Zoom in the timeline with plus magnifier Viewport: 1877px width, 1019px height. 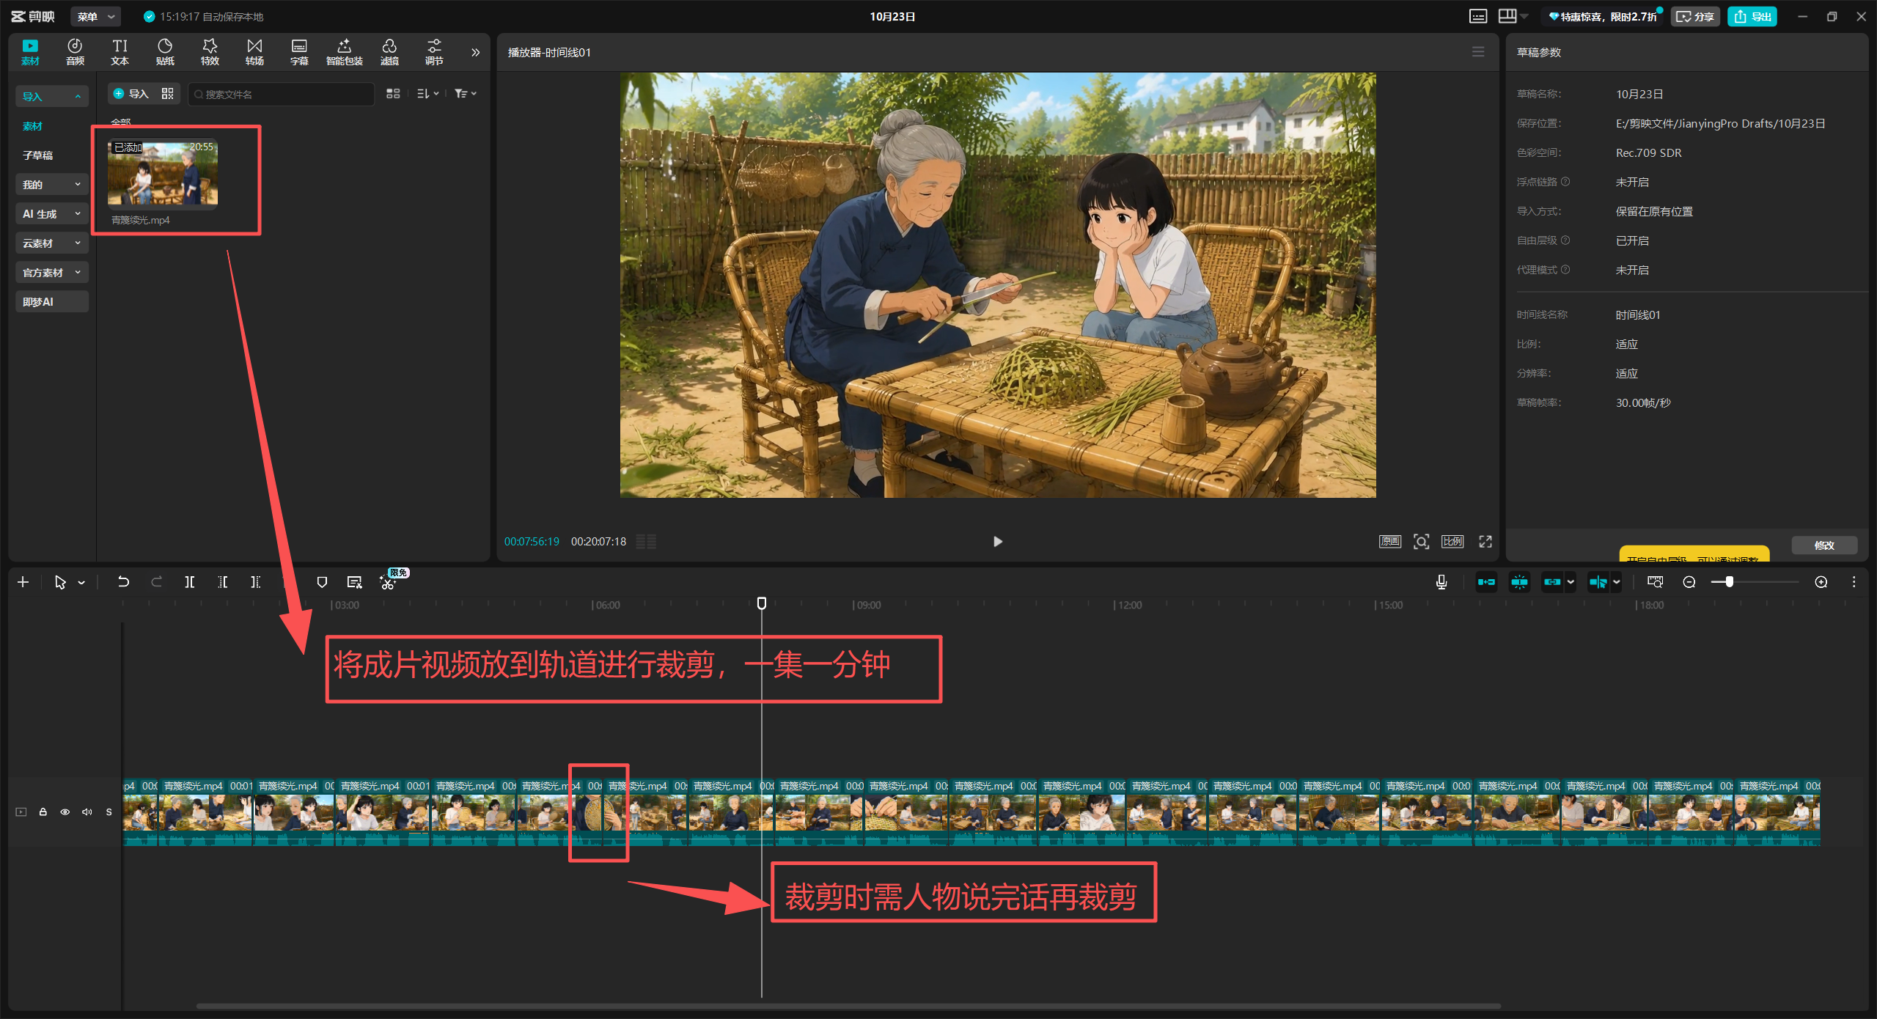point(1821,582)
